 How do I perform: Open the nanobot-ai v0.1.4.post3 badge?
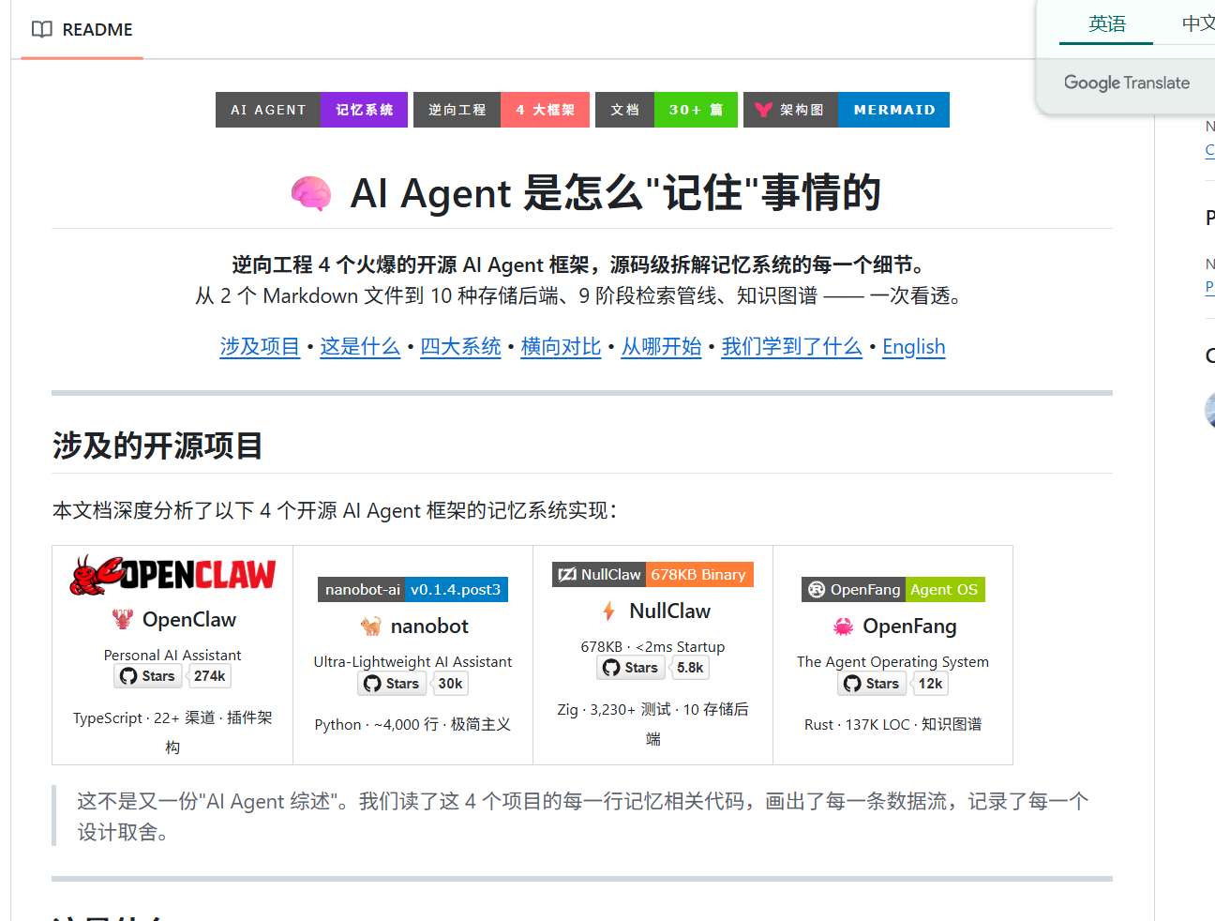pyautogui.click(x=412, y=590)
